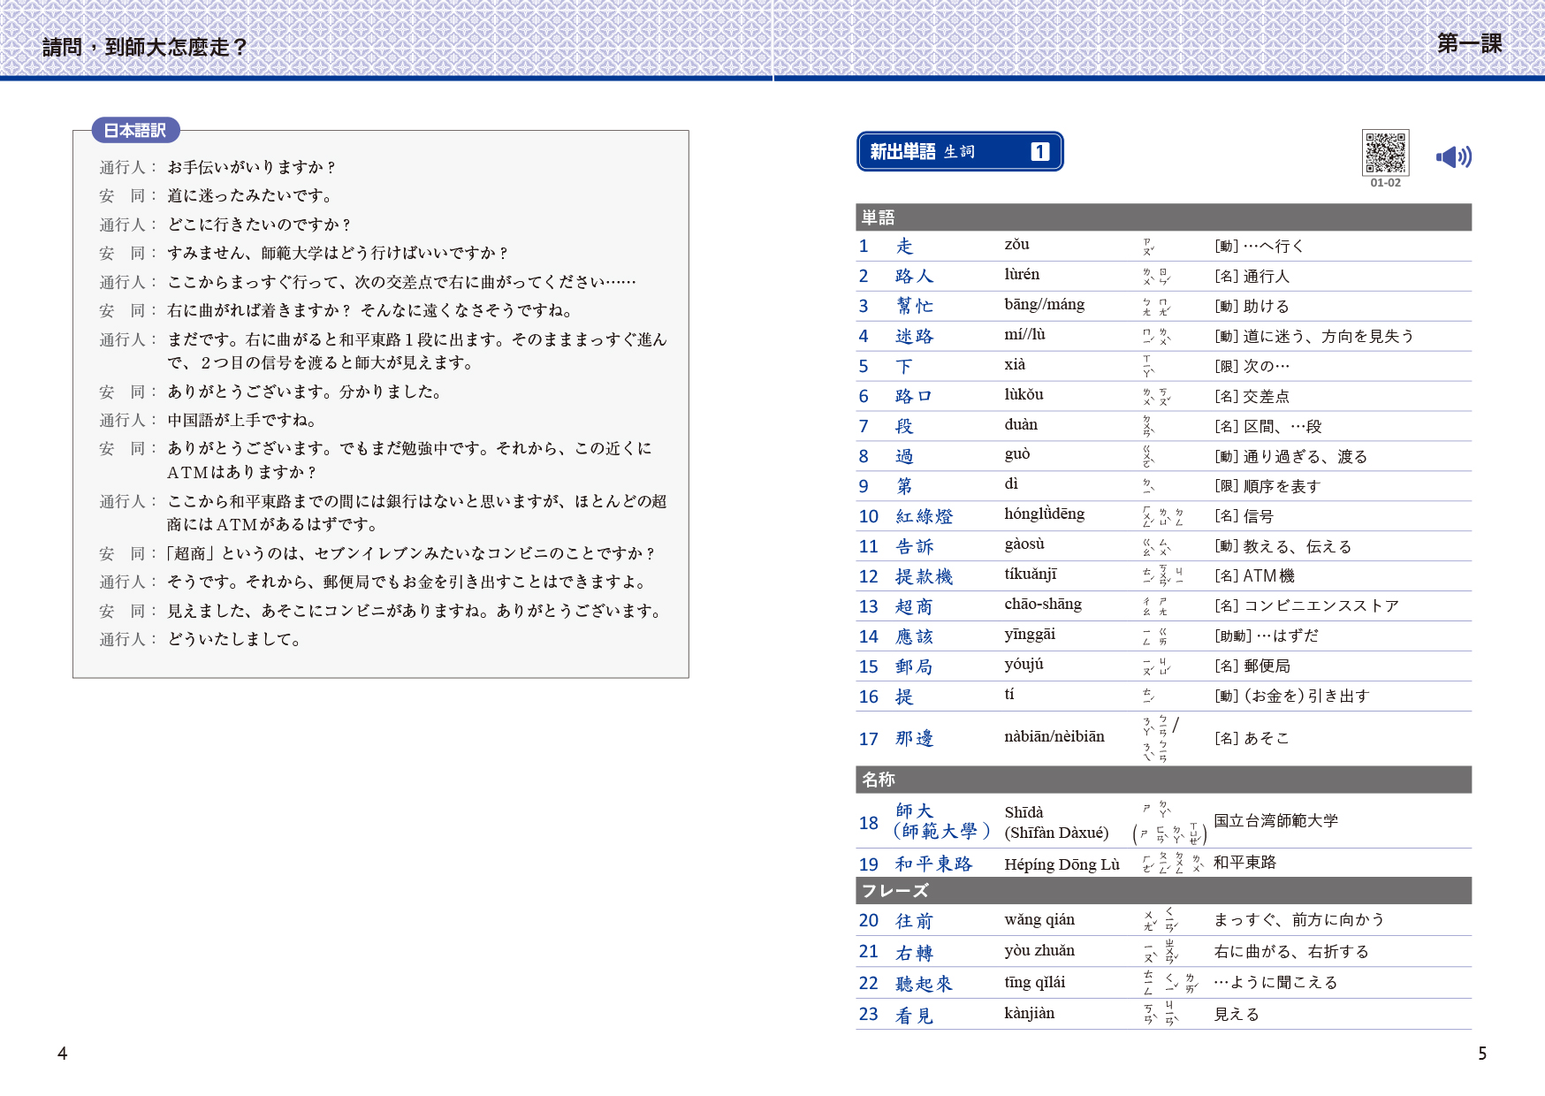Click phrase 往前 in row 20

[x=914, y=921]
